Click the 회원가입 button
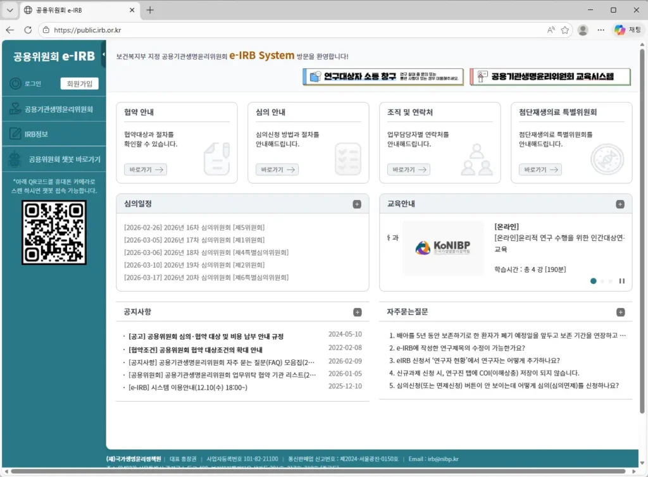Viewport: 648px width, 477px height. 78,83
